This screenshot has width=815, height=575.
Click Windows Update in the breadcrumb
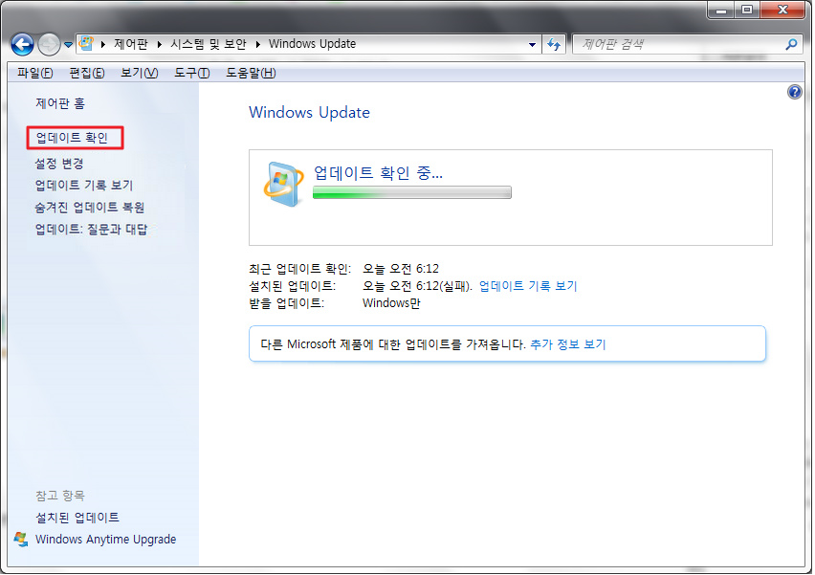pos(312,44)
